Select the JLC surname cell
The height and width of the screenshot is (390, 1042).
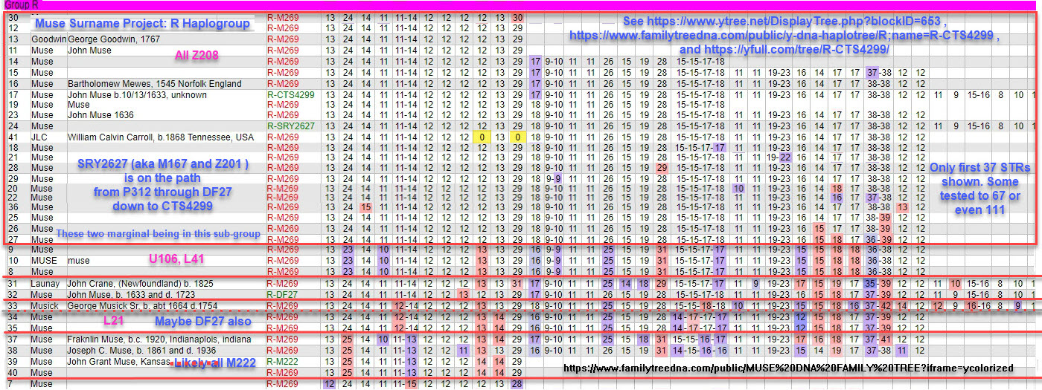39,137
